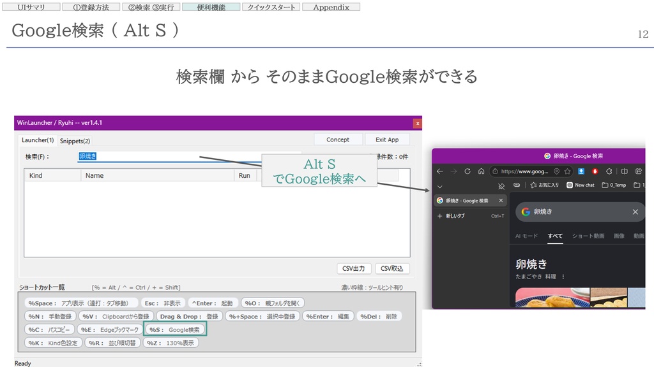The image size is (654, 367).
Task: Click the browser forward arrow
Action: pos(454,171)
